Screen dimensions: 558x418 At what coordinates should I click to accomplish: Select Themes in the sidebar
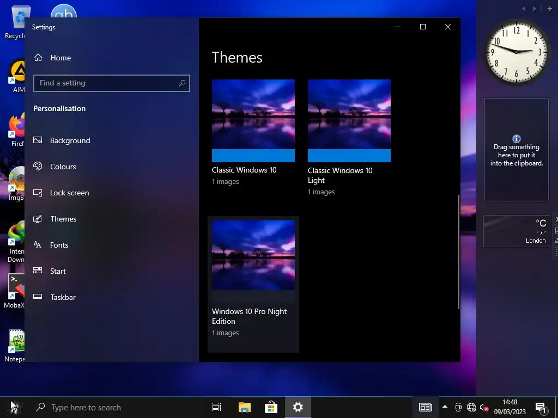(x=55, y=219)
